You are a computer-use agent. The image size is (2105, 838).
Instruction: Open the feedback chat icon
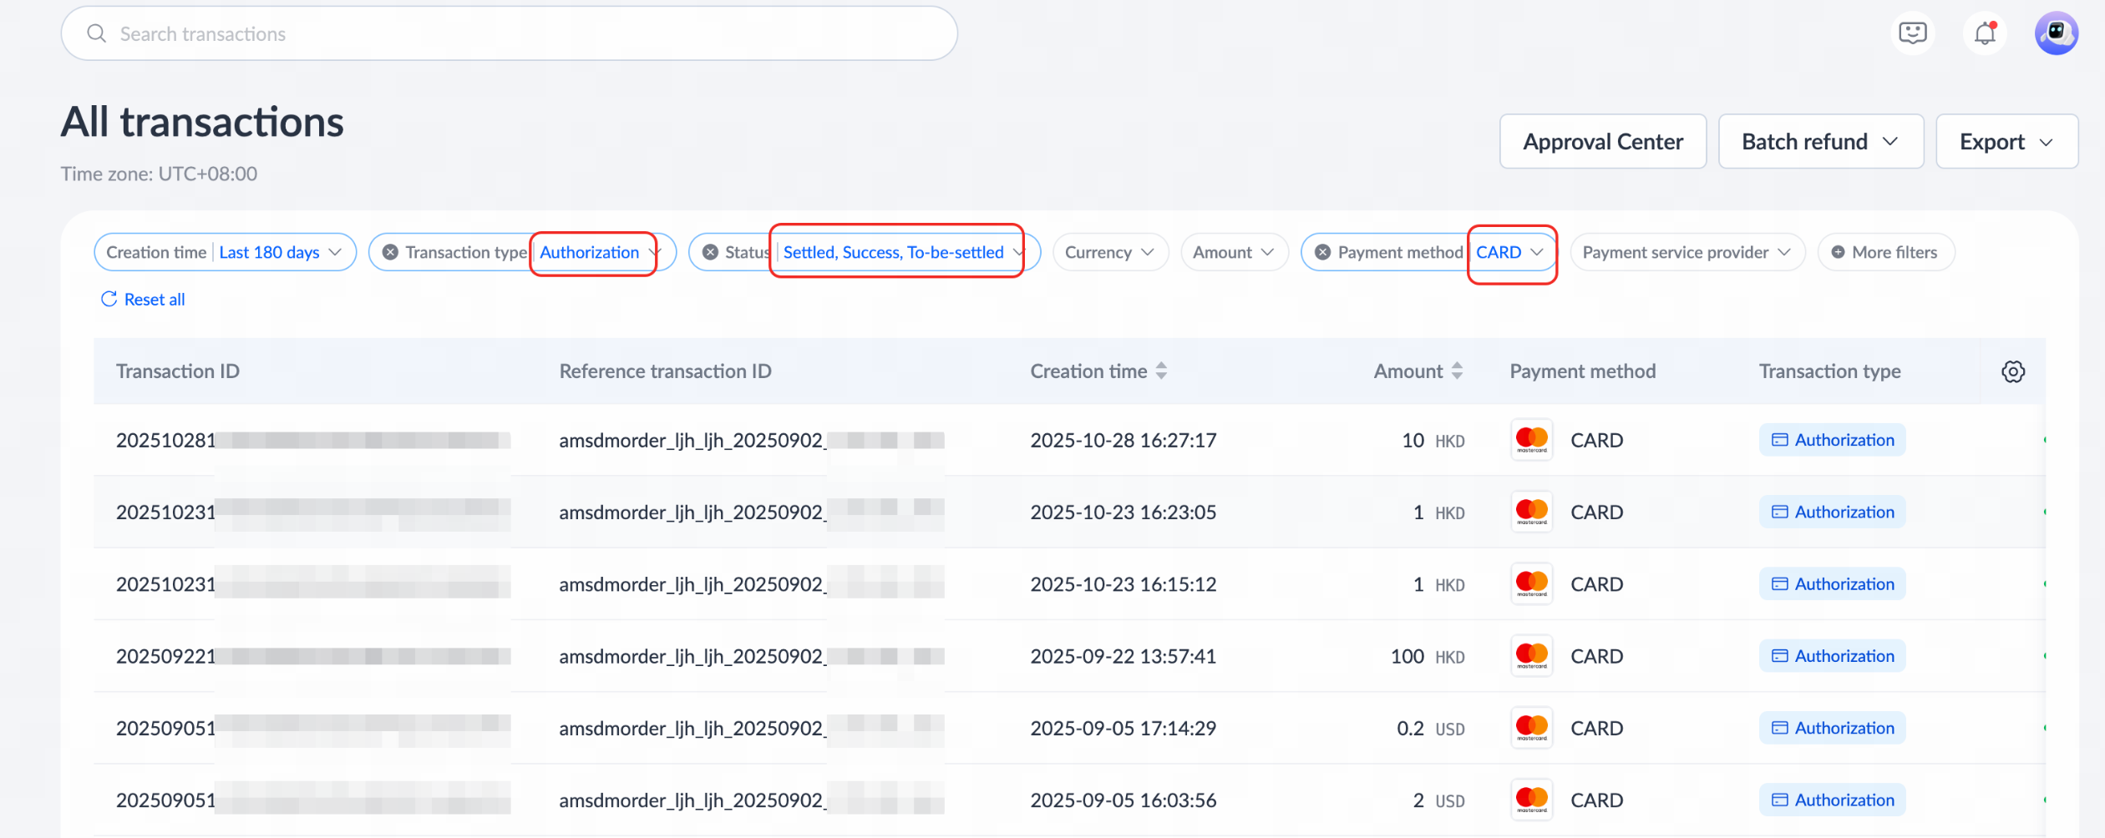(1912, 33)
